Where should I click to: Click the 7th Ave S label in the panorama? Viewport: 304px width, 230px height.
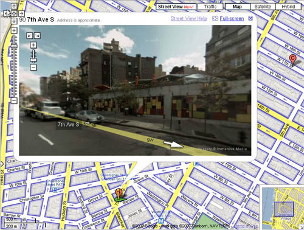[x=69, y=125]
